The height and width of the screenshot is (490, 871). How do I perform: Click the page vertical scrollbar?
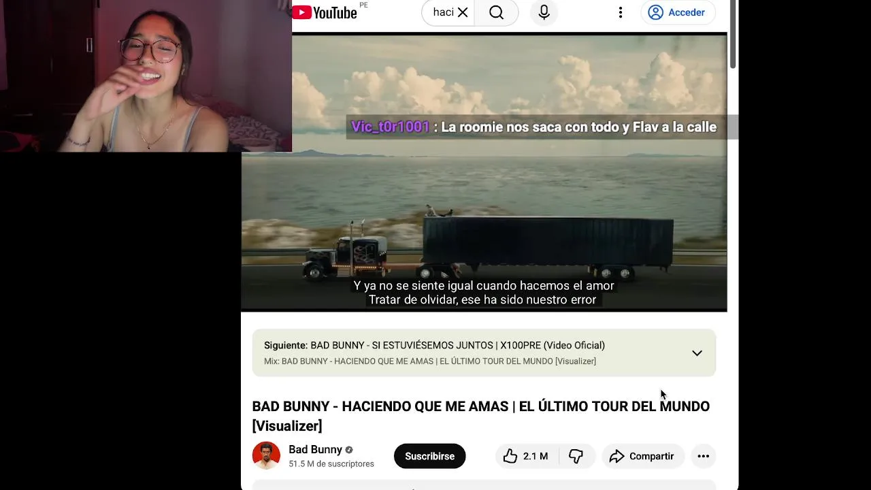[x=733, y=34]
